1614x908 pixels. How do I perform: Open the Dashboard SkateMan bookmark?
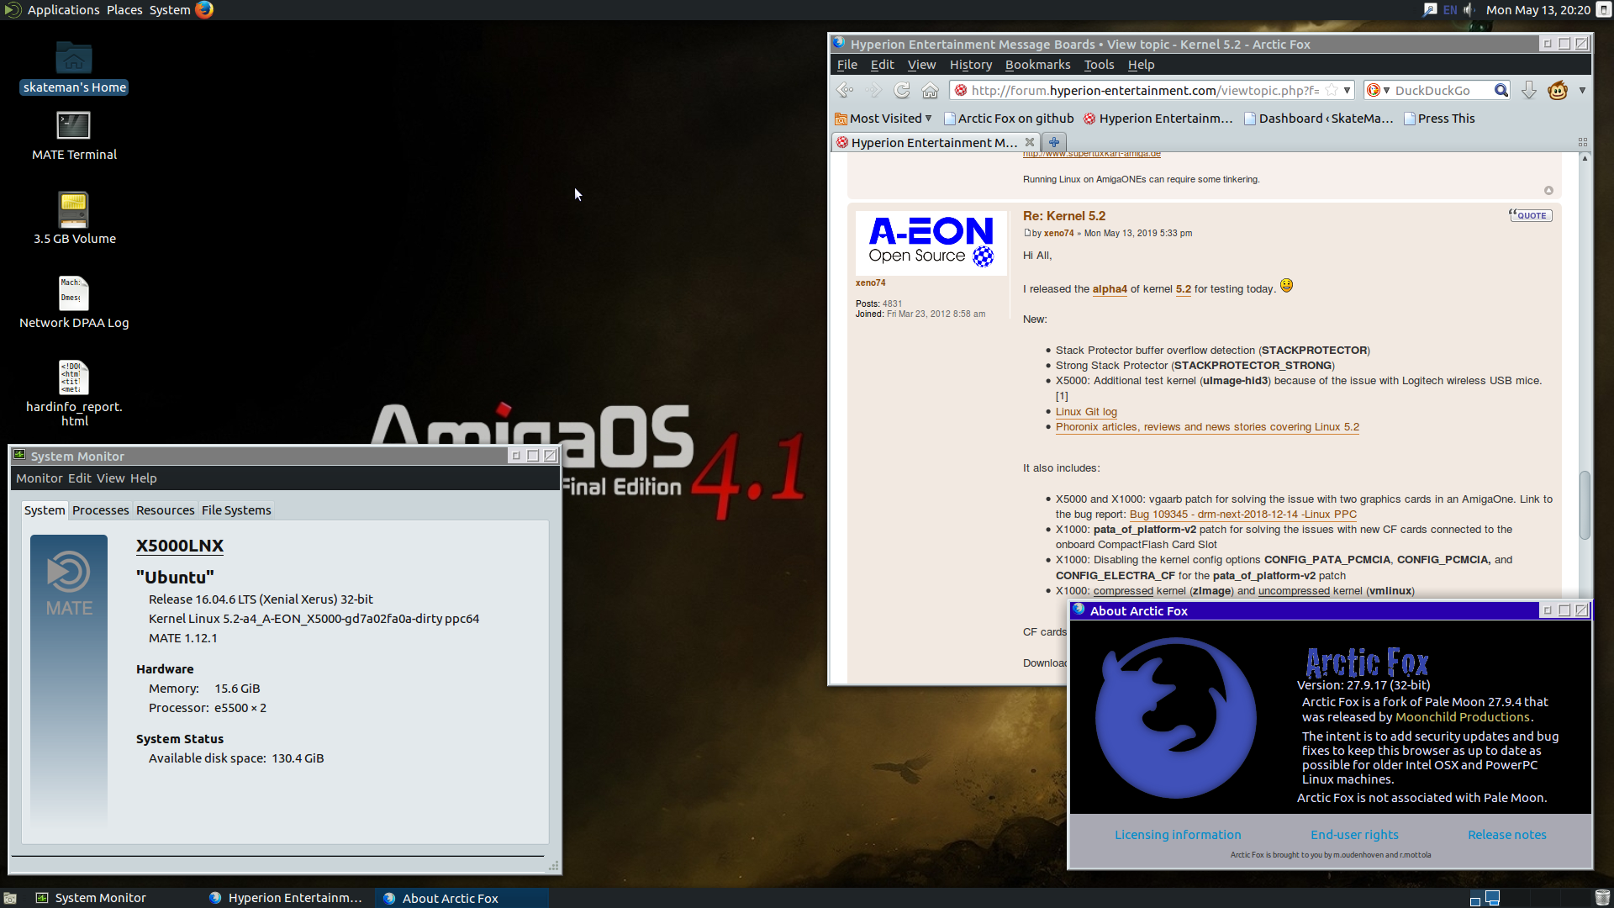click(1319, 119)
